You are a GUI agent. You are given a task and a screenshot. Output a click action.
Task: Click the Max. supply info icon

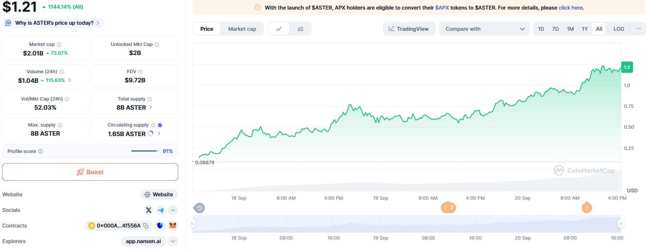click(x=60, y=125)
